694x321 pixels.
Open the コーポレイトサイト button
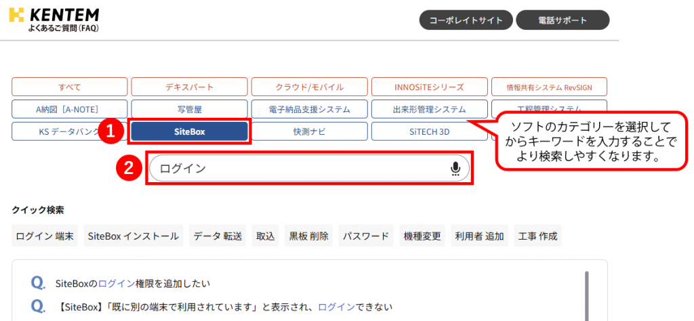tap(466, 20)
